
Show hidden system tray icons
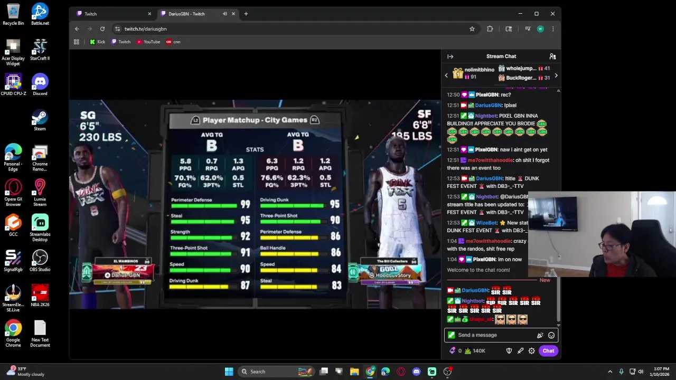pyautogui.click(x=610, y=372)
